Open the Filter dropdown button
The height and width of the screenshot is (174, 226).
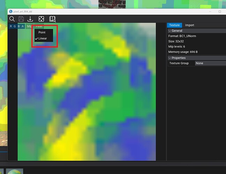click(39, 26)
